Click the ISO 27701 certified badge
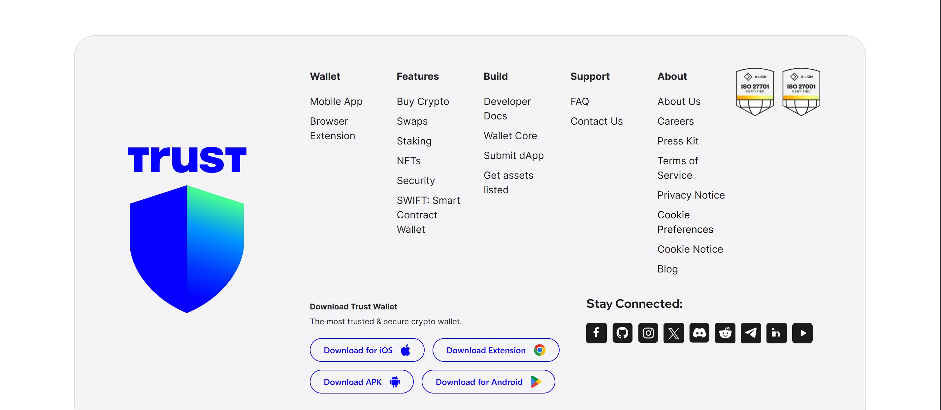This screenshot has width=941, height=410. point(755,92)
